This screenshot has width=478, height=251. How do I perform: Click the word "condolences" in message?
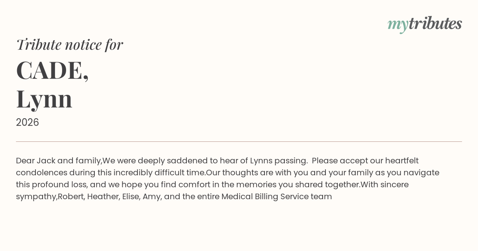click(x=41, y=173)
